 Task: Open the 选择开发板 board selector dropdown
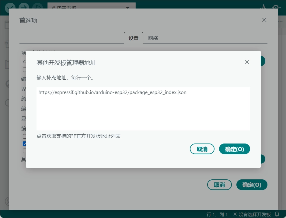click(91, 8)
